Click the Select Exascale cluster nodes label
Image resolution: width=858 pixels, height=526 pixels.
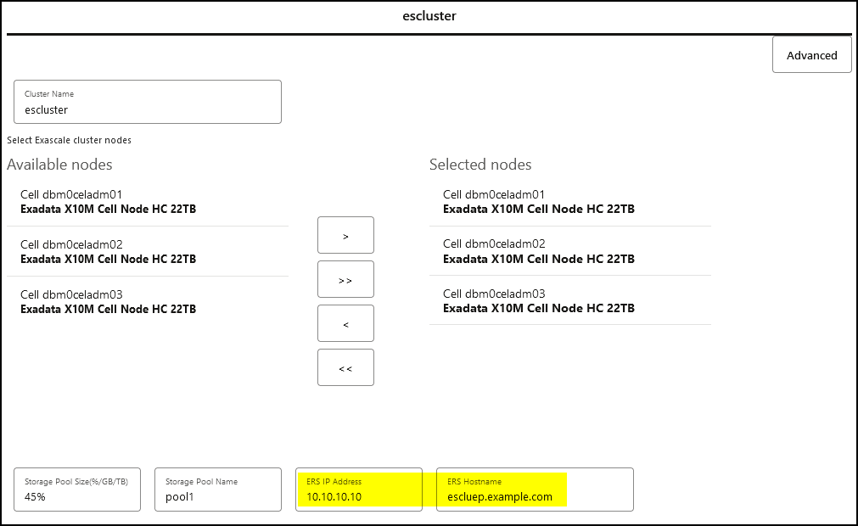[69, 140]
